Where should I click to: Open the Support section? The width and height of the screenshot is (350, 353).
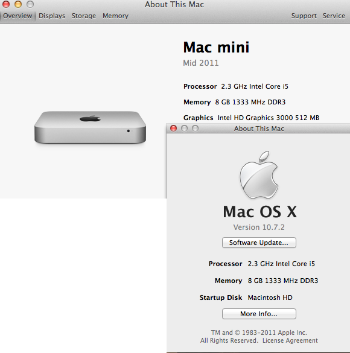304,16
